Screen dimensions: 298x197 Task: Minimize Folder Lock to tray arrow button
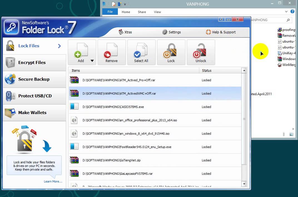[222, 19]
